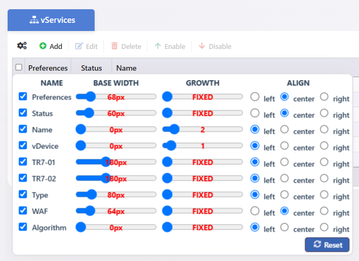Uncheck the WAF column checkbox
Viewport: 359px width, 261px height.
23,210
